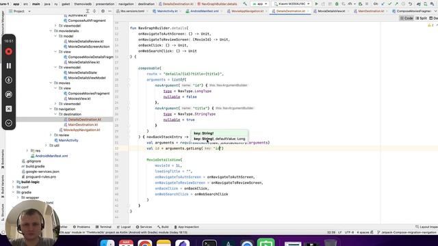Open the Problems tool window
Viewport: 438px width, 246px height.
[81, 227]
